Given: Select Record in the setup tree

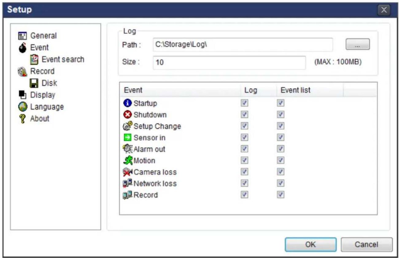Looking at the screenshot, I should 42,71.
